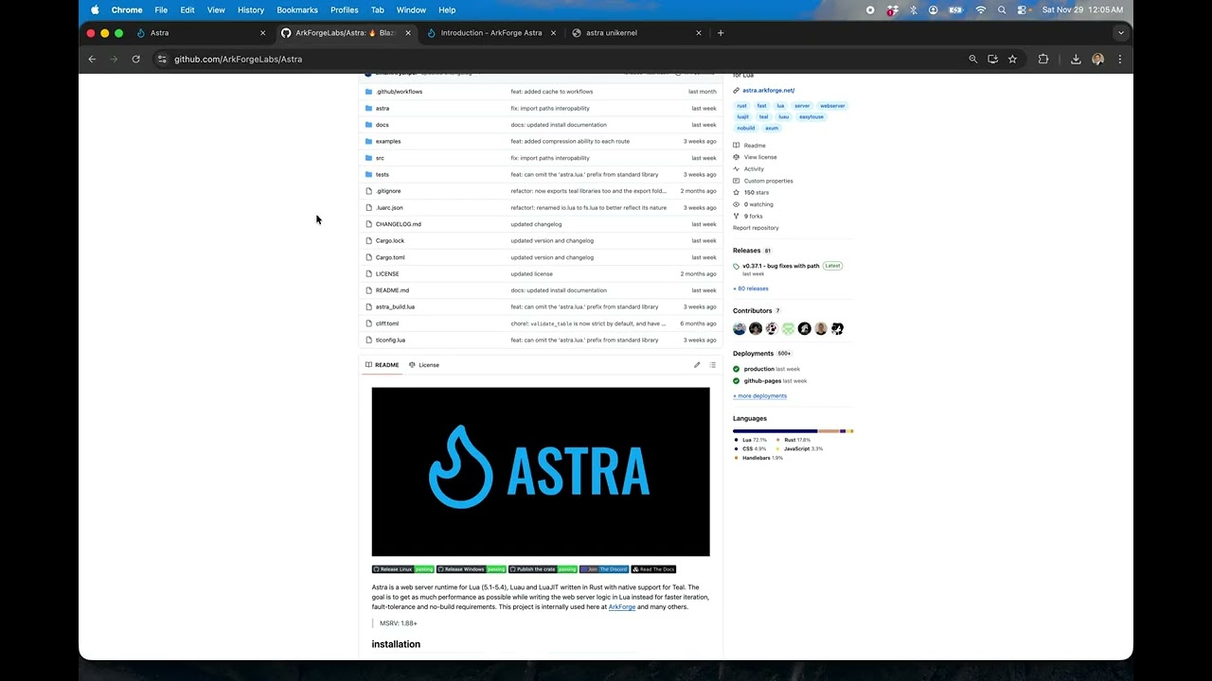Click the 150 stars link
Screen dimensions: 1212x681
(756, 193)
